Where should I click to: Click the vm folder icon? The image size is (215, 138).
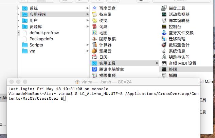click(25, 51)
